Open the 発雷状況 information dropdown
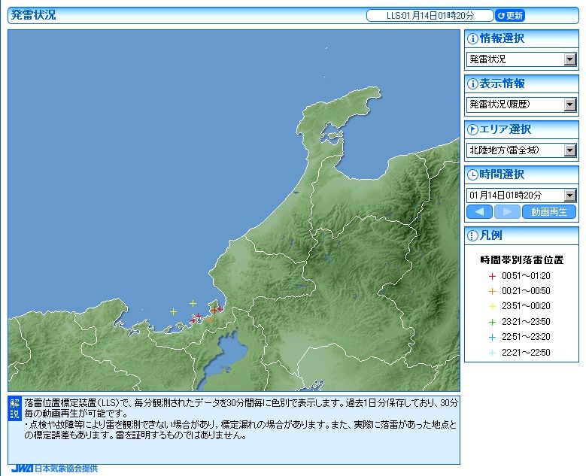Image resolution: width=586 pixels, height=476 pixels. click(522, 59)
